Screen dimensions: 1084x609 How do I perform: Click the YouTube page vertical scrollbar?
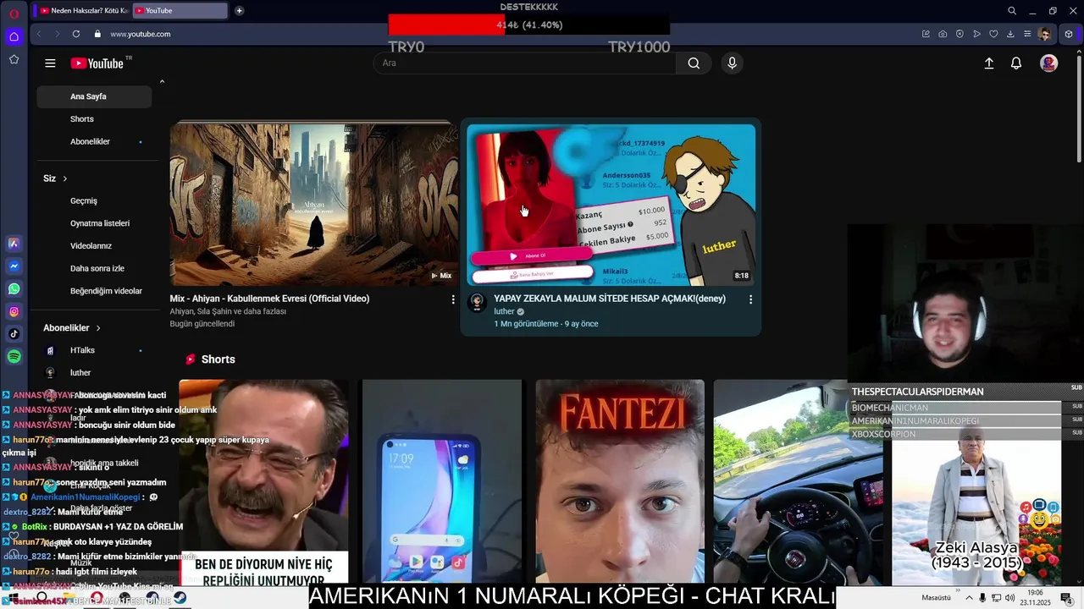(x=1079, y=110)
